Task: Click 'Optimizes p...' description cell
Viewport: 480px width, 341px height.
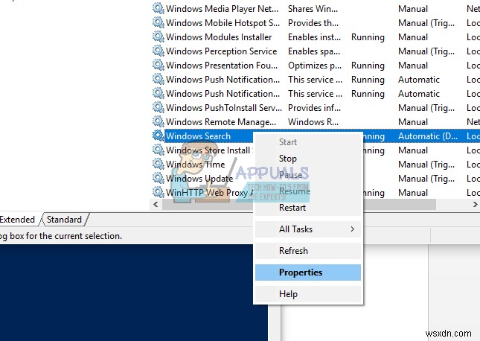Action: pos(314,66)
